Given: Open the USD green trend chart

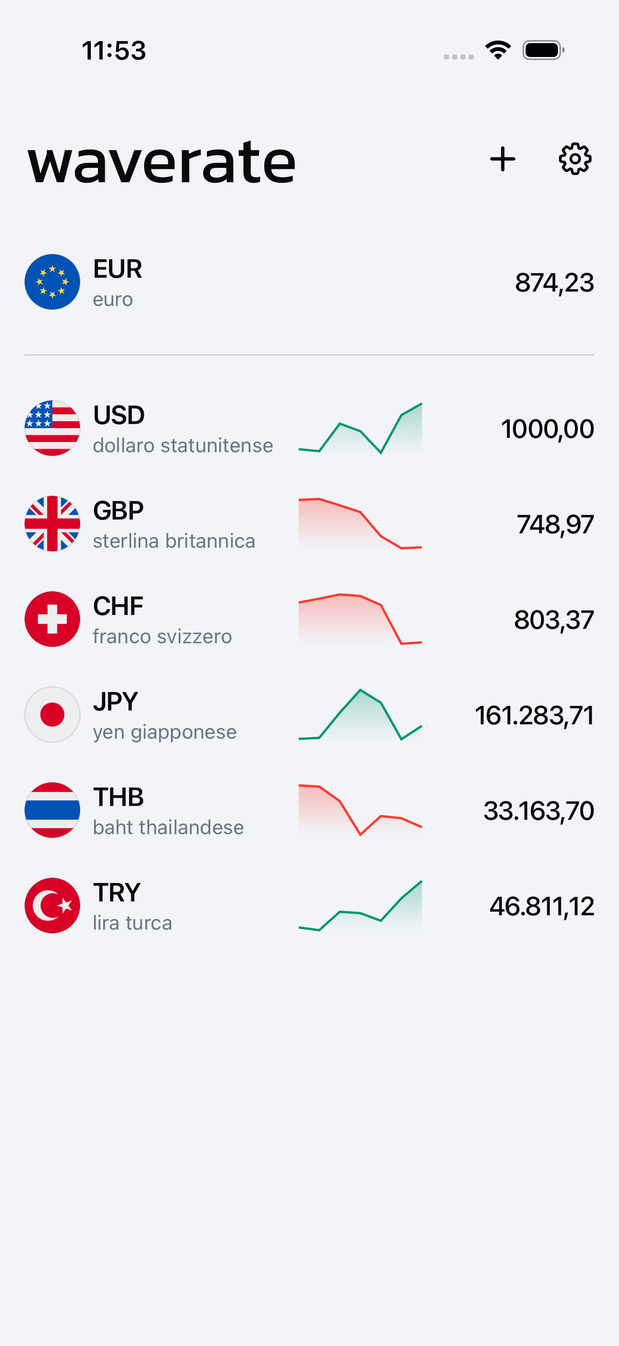Looking at the screenshot, I should coord(360,428).
